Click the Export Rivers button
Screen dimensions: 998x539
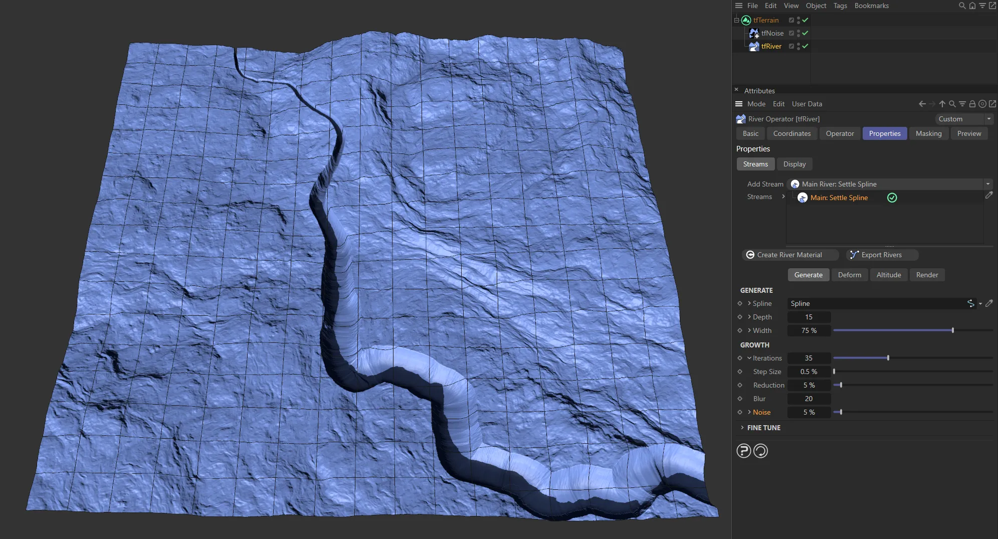pyautogui.click(x=882, y=255)
